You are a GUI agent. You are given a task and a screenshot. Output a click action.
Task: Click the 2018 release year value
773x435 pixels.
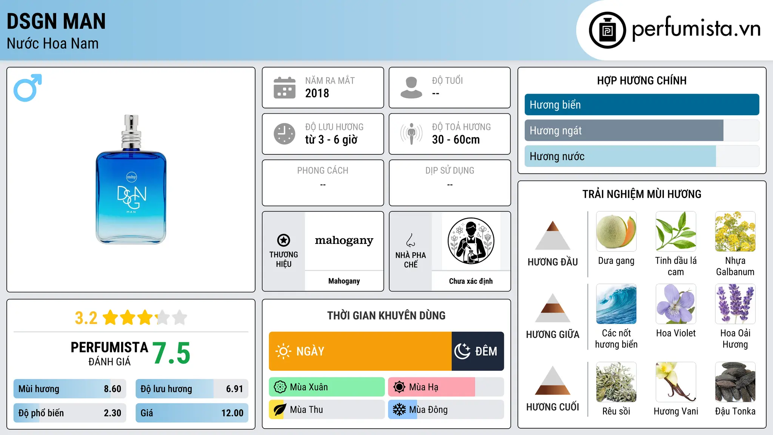point(317,93)
